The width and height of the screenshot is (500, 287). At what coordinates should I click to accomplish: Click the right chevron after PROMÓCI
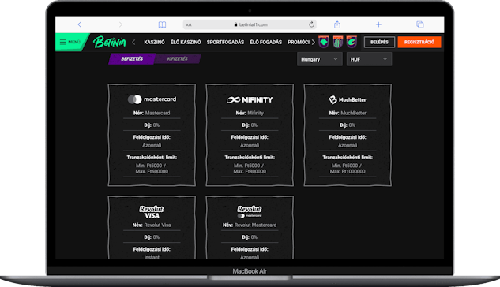click(313, 42)
